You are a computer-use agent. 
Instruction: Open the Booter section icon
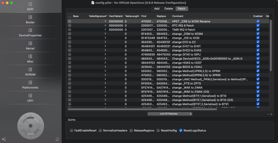click(x=30, y=17)
